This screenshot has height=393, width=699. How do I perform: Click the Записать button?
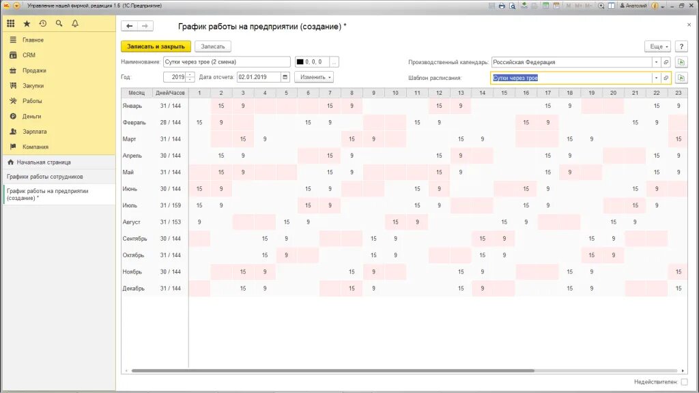[x=213, y=46]
